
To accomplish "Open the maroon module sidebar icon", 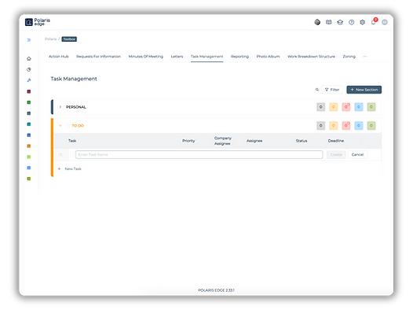I will click(29, 91).
